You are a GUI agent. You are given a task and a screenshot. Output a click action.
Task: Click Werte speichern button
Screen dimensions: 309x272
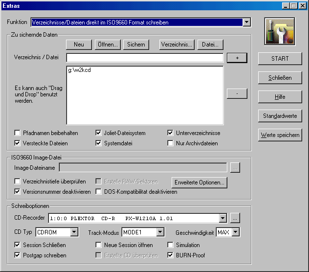point(280,135)
